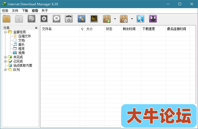Sort by 最后连接时间 column header

point(178,29)
